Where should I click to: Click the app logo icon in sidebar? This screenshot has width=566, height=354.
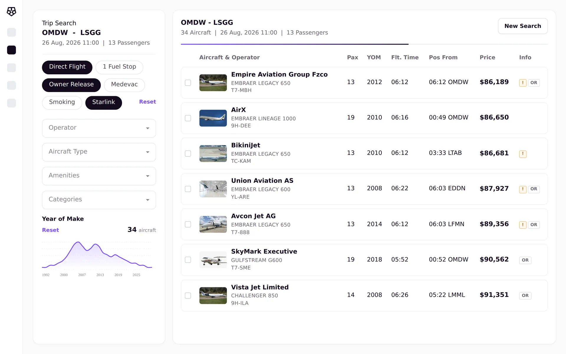[11, 12]
